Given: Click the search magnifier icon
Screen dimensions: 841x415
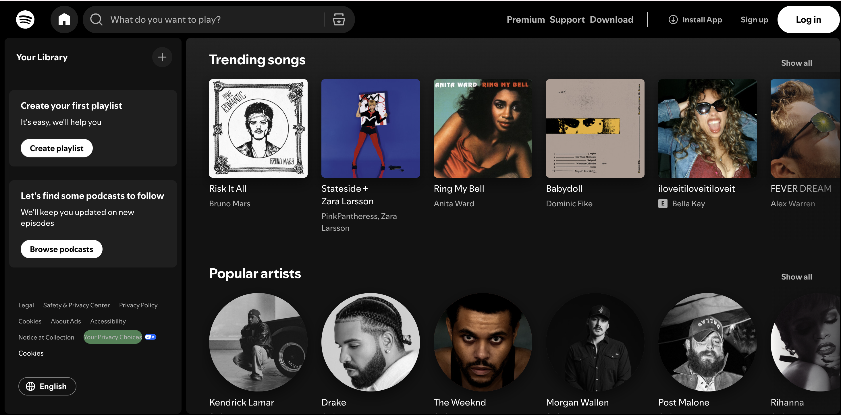Looking at the screenshot, I should [x=96, y=19].
